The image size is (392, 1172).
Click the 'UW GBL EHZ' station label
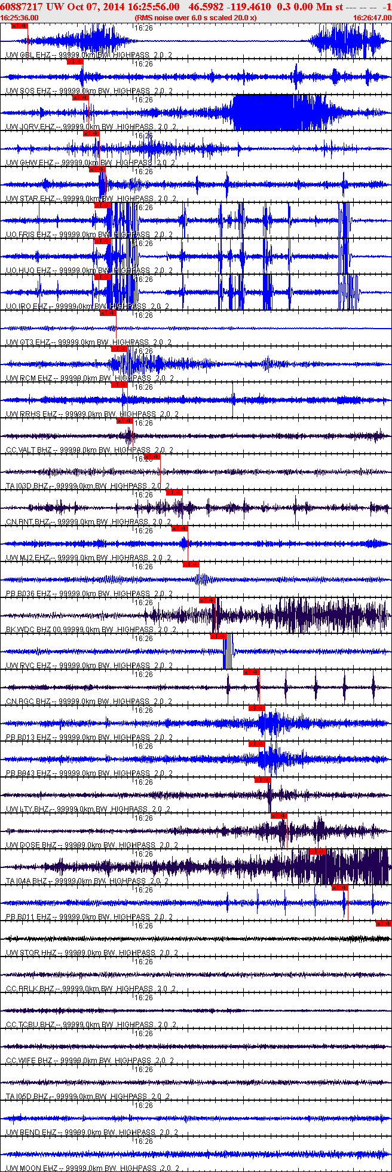(28, 55)
